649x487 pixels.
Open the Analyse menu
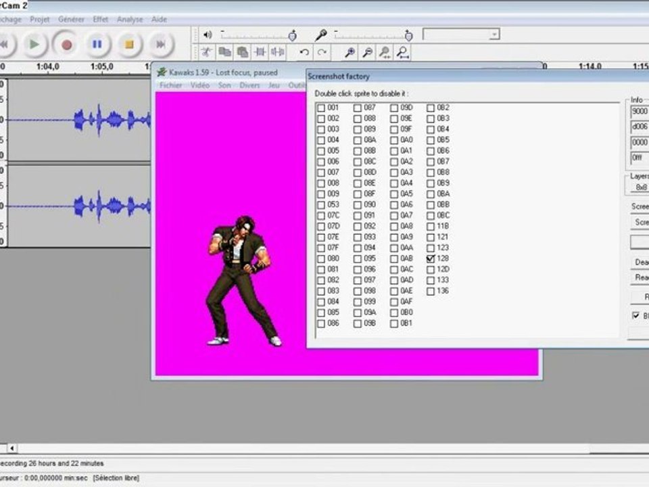click(x=130, y=20)
